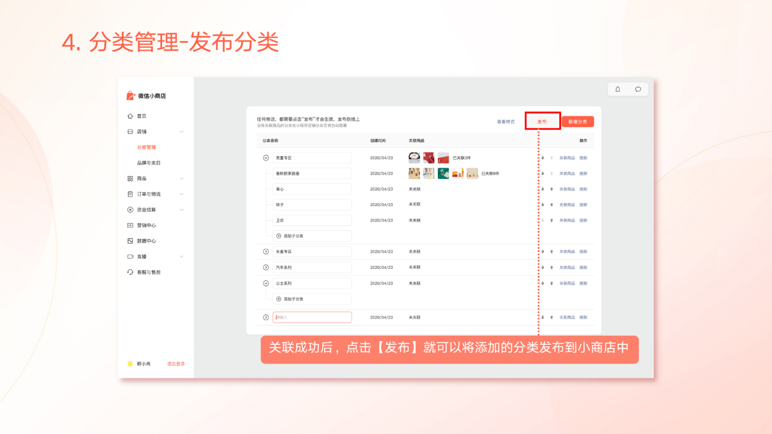Expand the 商品 sidebar chevron
Image resolution: width=772 pixels, height=434 pixels.
pos(182,178)
